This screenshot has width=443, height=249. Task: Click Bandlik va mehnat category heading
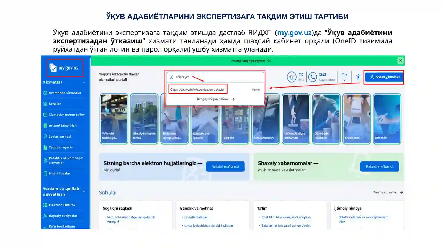(197, 208)
